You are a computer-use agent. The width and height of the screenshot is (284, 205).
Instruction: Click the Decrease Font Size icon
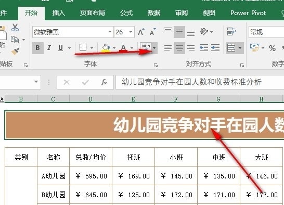tap(153, 32)
